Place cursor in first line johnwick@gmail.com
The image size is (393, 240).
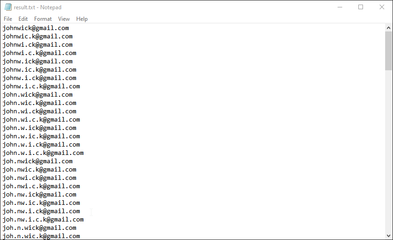tap(36, 28)
